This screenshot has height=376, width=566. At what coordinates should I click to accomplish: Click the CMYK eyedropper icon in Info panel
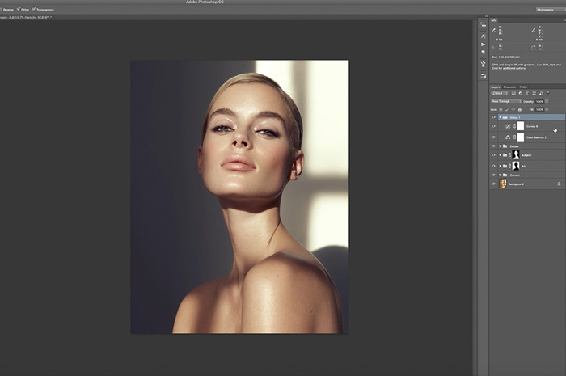(533, 30)
